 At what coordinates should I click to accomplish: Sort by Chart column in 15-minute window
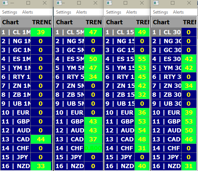click(120, 22)
